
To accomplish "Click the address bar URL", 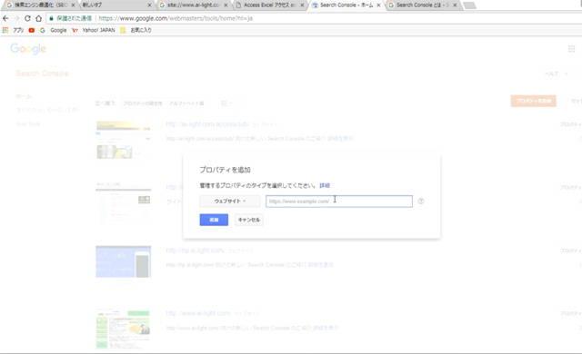I will point(176,18).
